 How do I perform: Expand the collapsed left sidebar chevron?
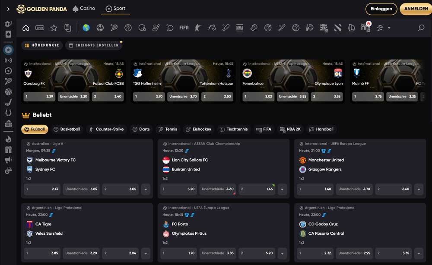(8, 9)
